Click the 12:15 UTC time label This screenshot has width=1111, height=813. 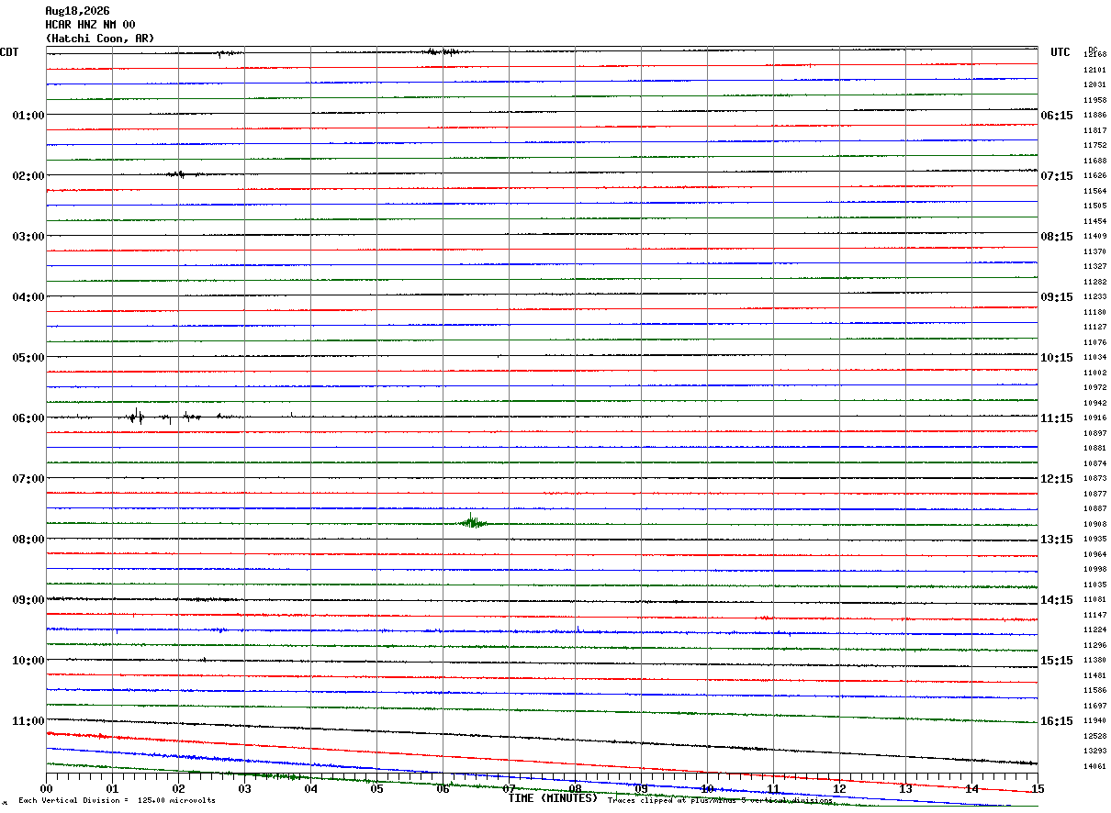pos(1057,479)
